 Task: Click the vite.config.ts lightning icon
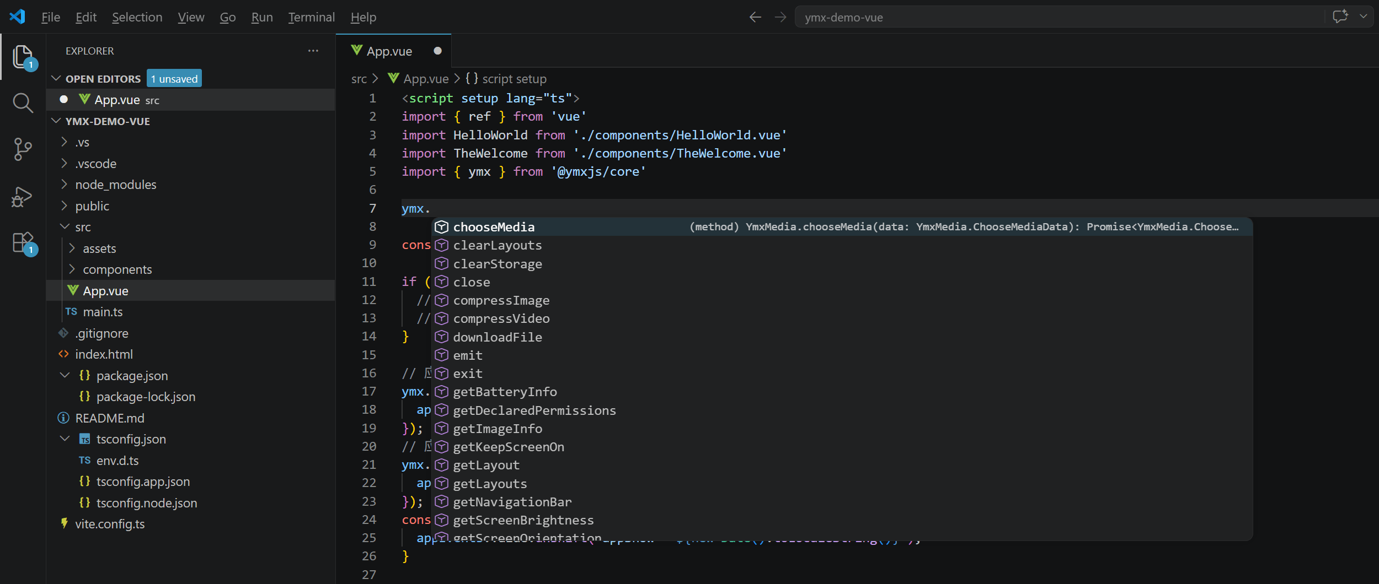64,523
